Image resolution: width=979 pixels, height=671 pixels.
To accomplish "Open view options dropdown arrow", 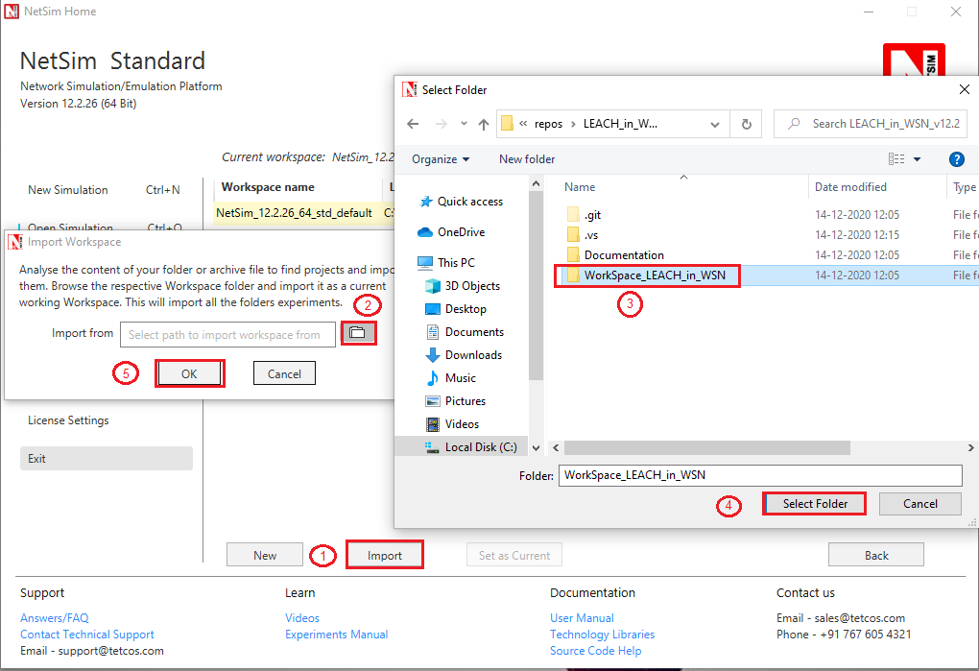I will (918, 159).
